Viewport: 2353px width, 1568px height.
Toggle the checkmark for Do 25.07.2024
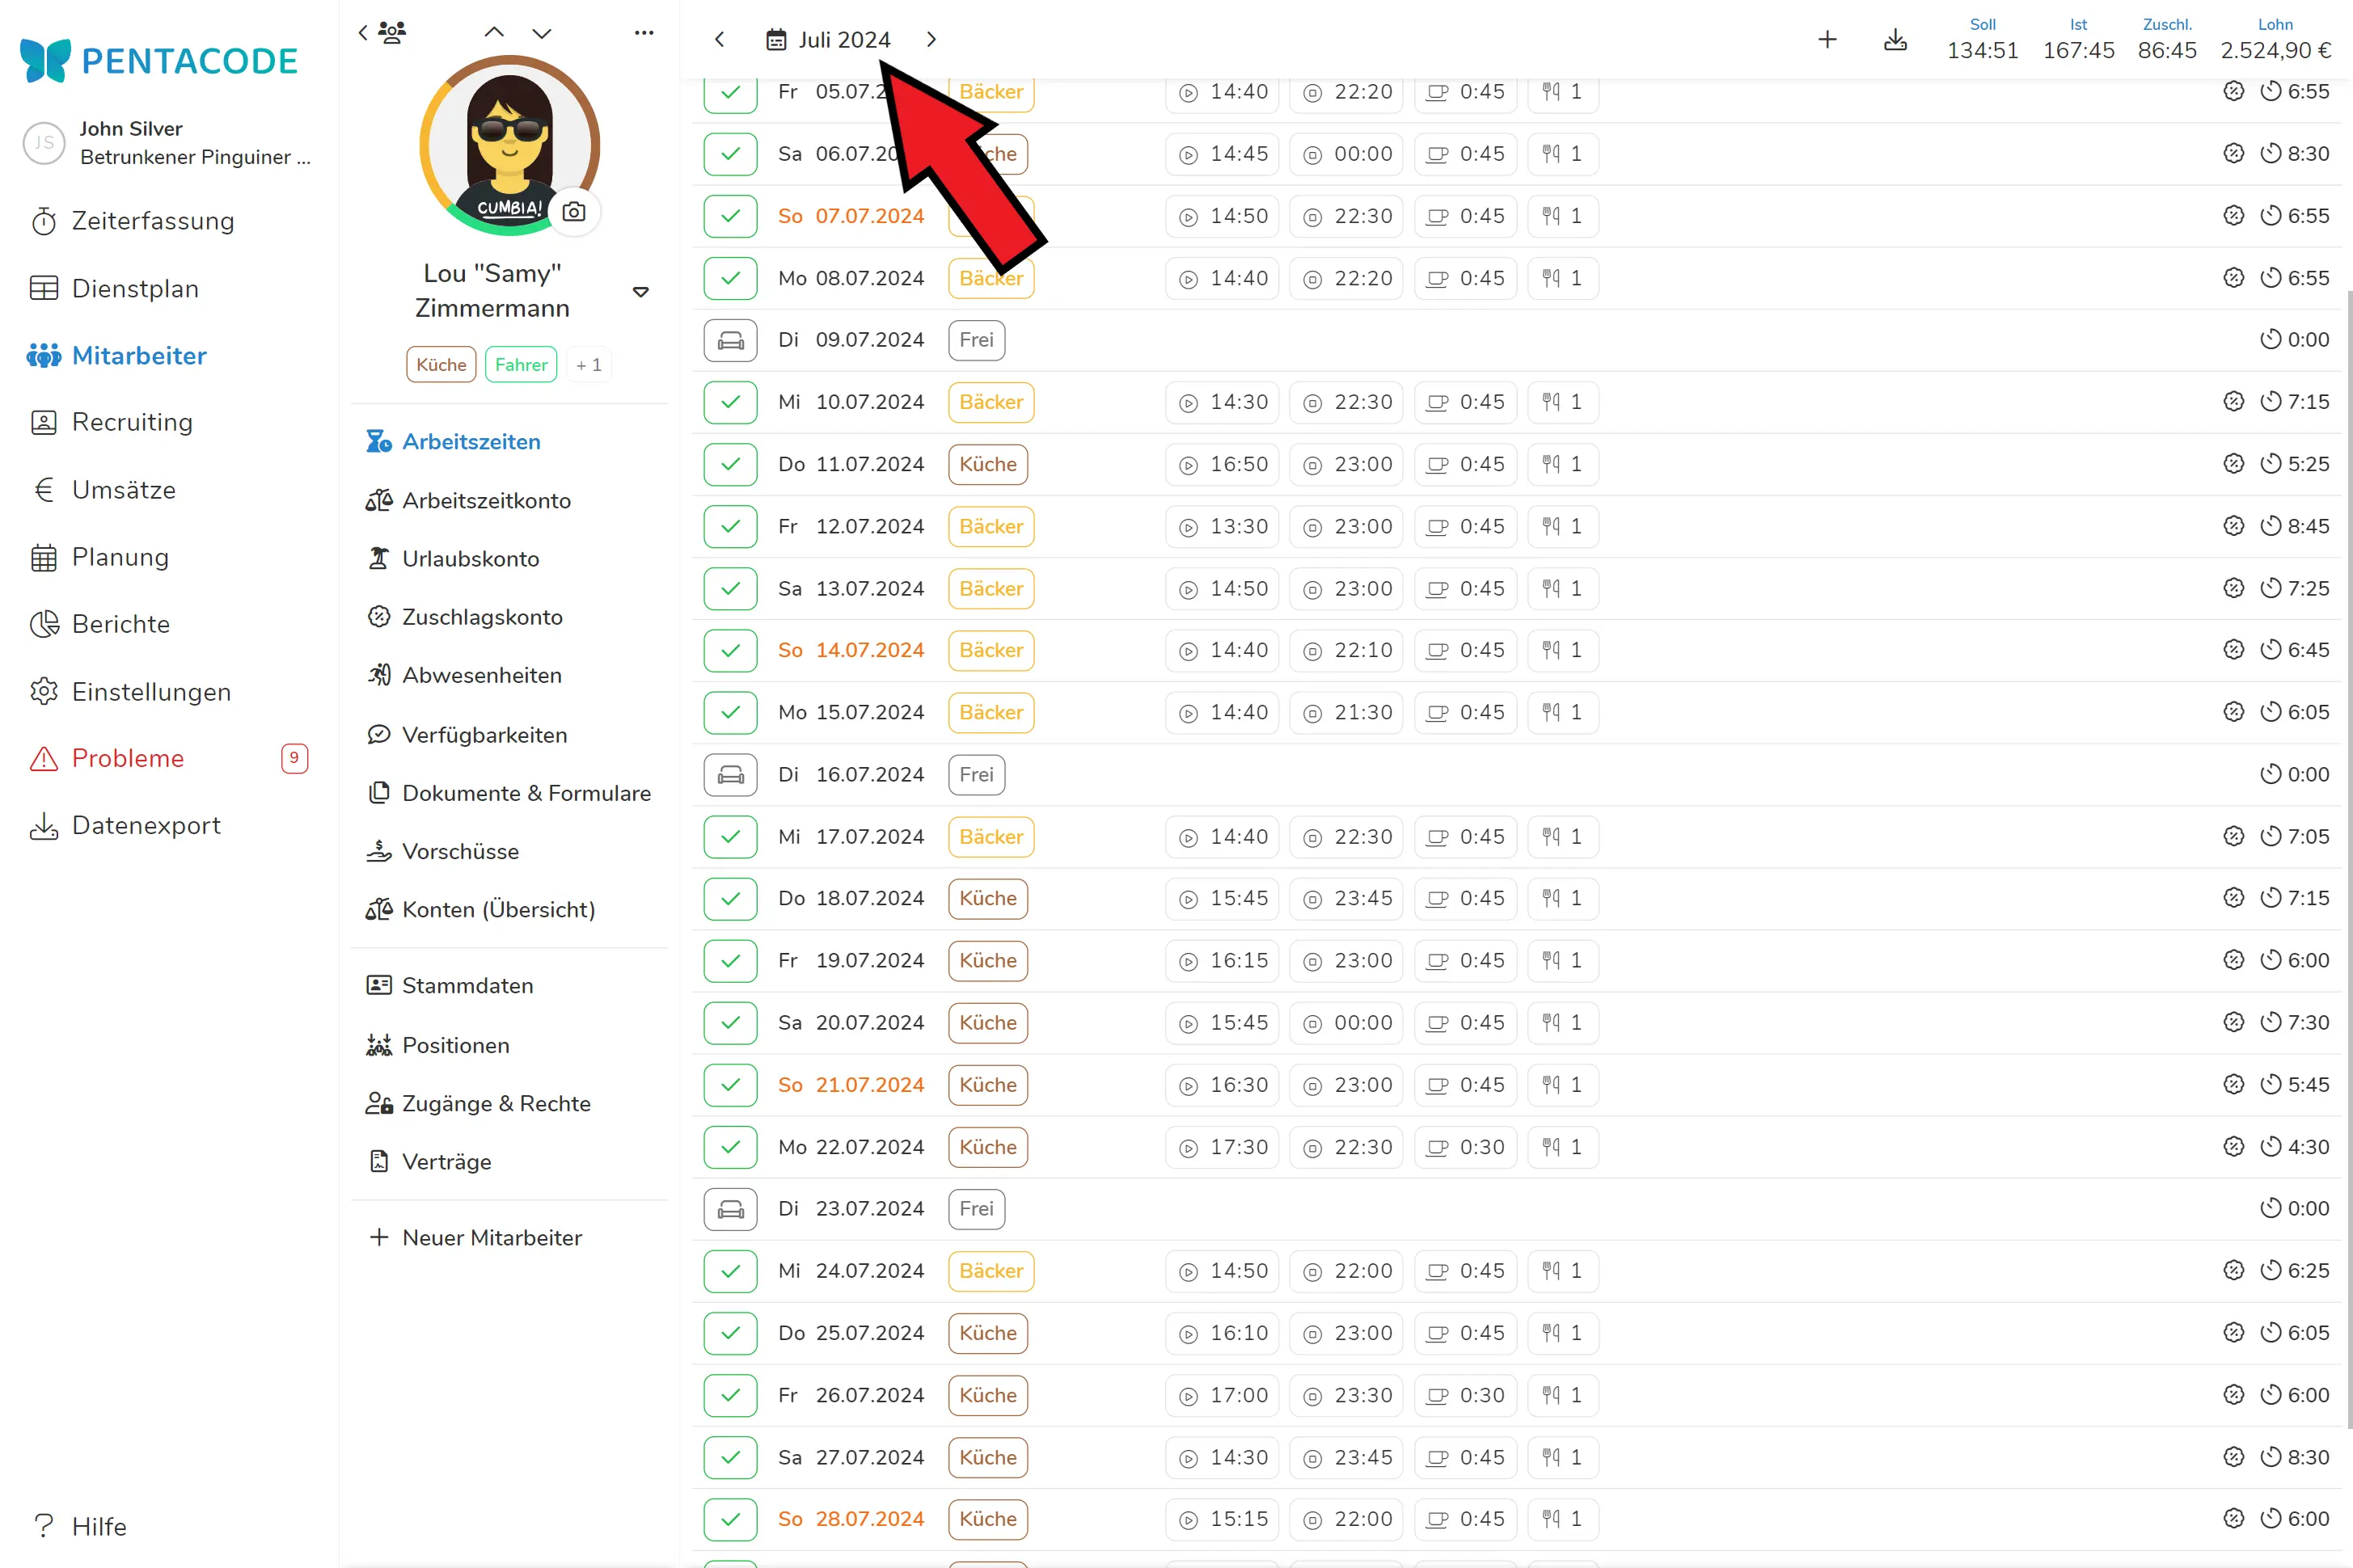[x=730, y=1333]
